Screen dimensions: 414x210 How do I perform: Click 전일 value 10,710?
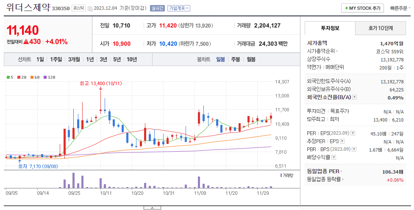click(x=122, y=25)
